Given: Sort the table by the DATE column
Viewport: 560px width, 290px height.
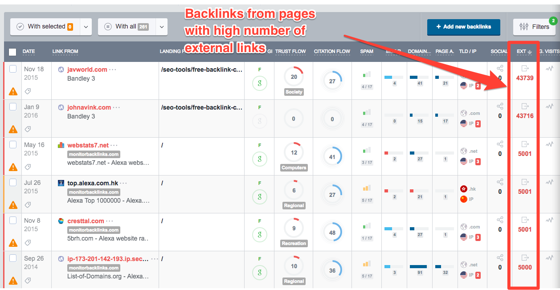Looking at the screenshot, I should (x=29, y=52).
